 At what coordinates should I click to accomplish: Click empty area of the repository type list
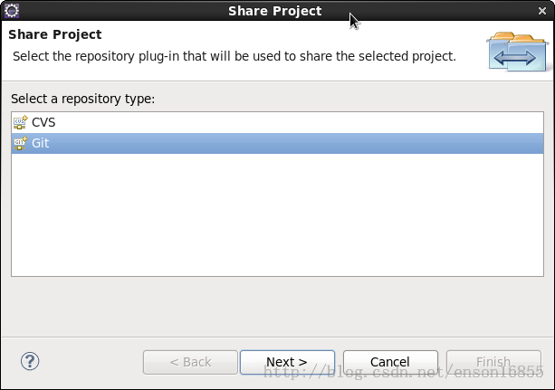point(277,214)
